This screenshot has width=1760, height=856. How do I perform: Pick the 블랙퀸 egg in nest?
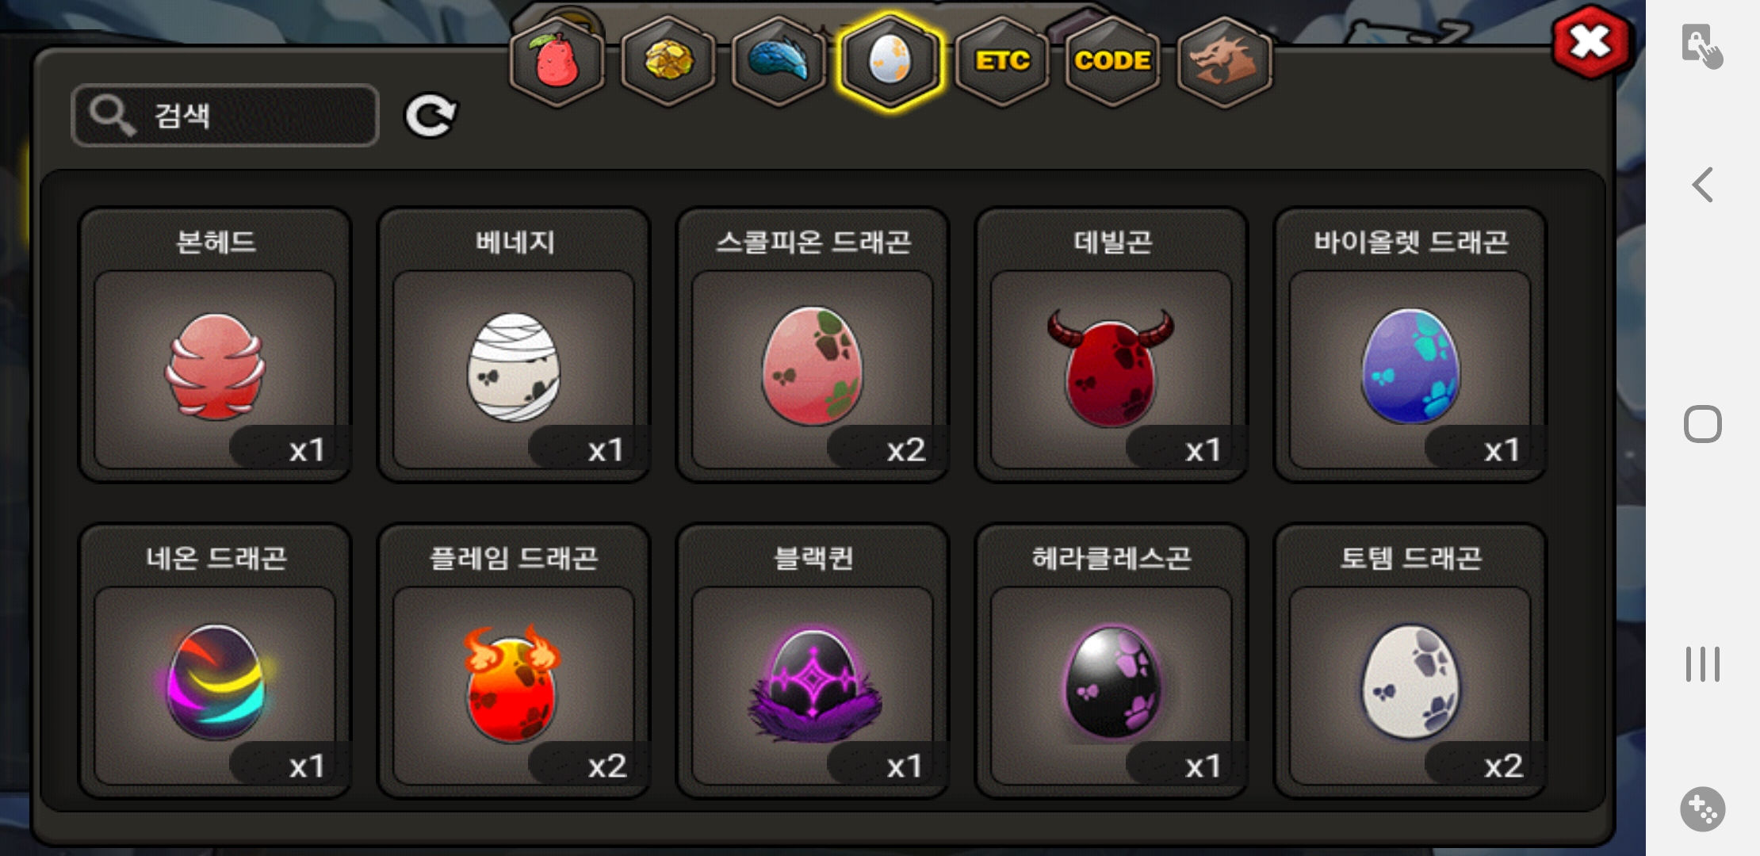tap(813, 662)
